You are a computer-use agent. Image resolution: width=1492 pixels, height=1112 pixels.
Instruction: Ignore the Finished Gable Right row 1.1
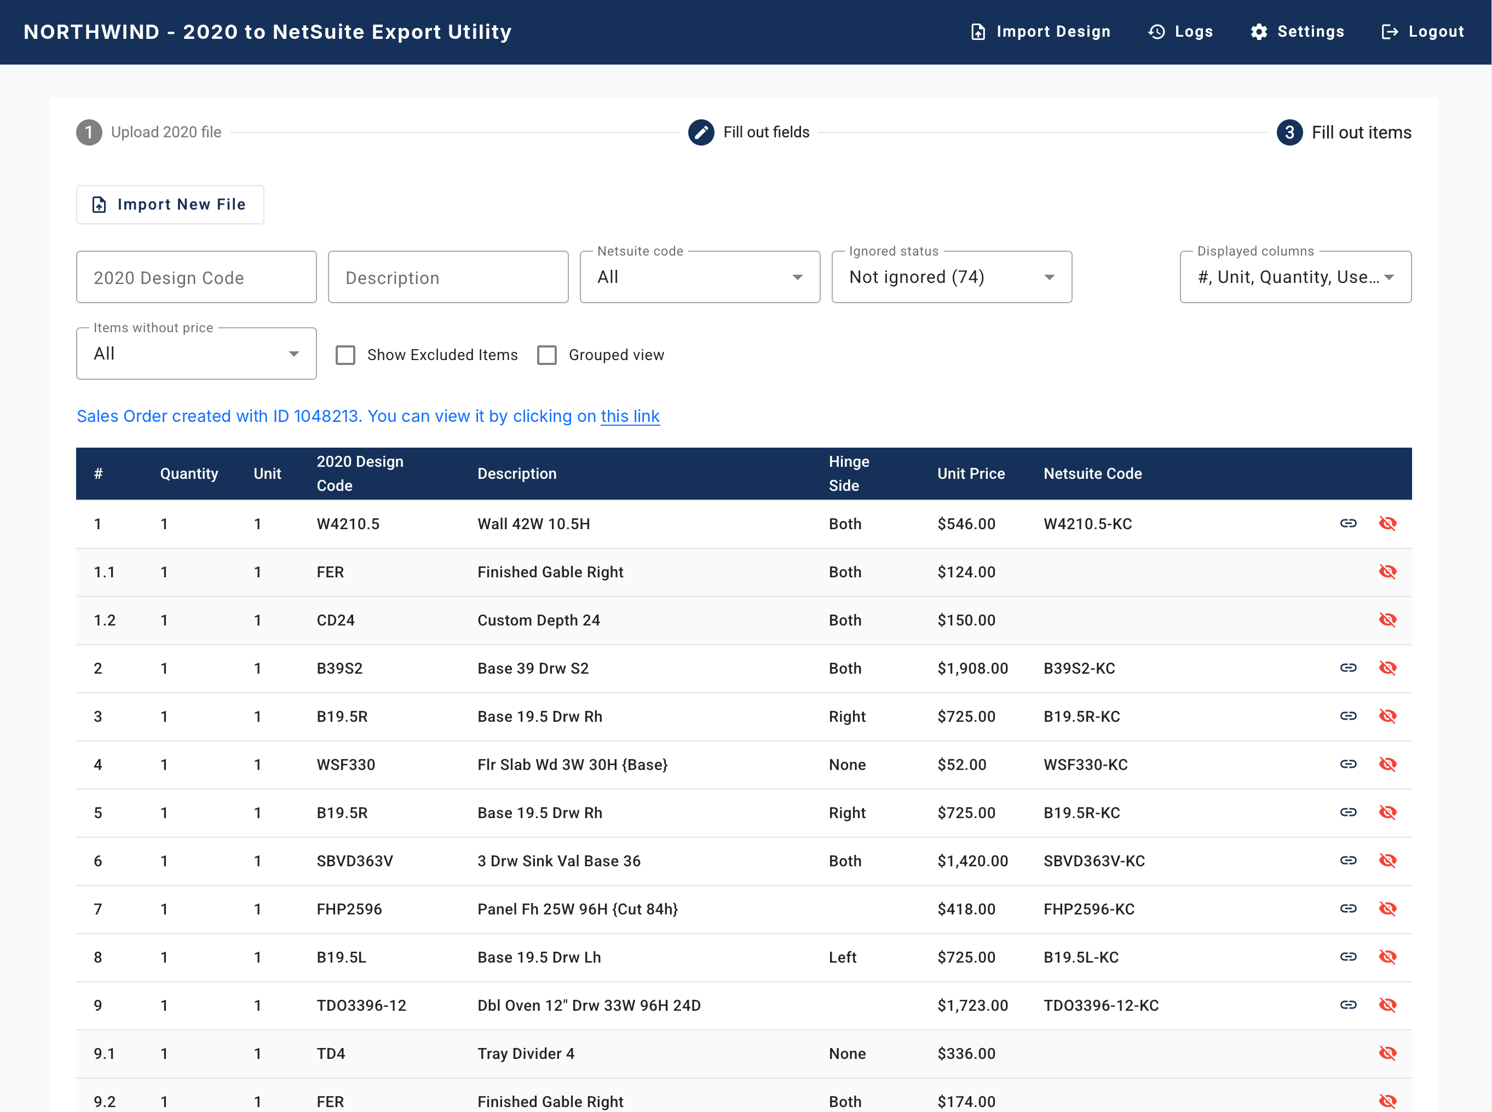[1387, 571]
